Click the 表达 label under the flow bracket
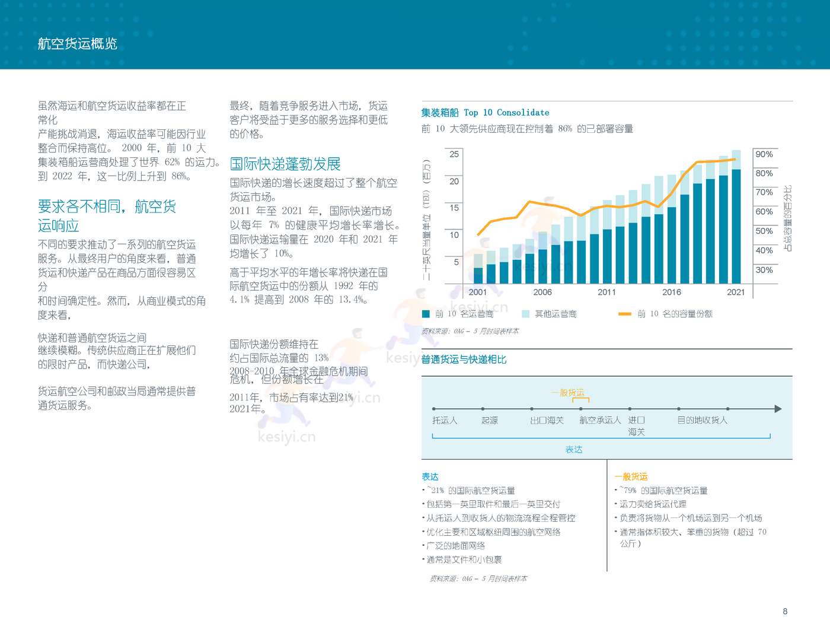 point(574,450)
